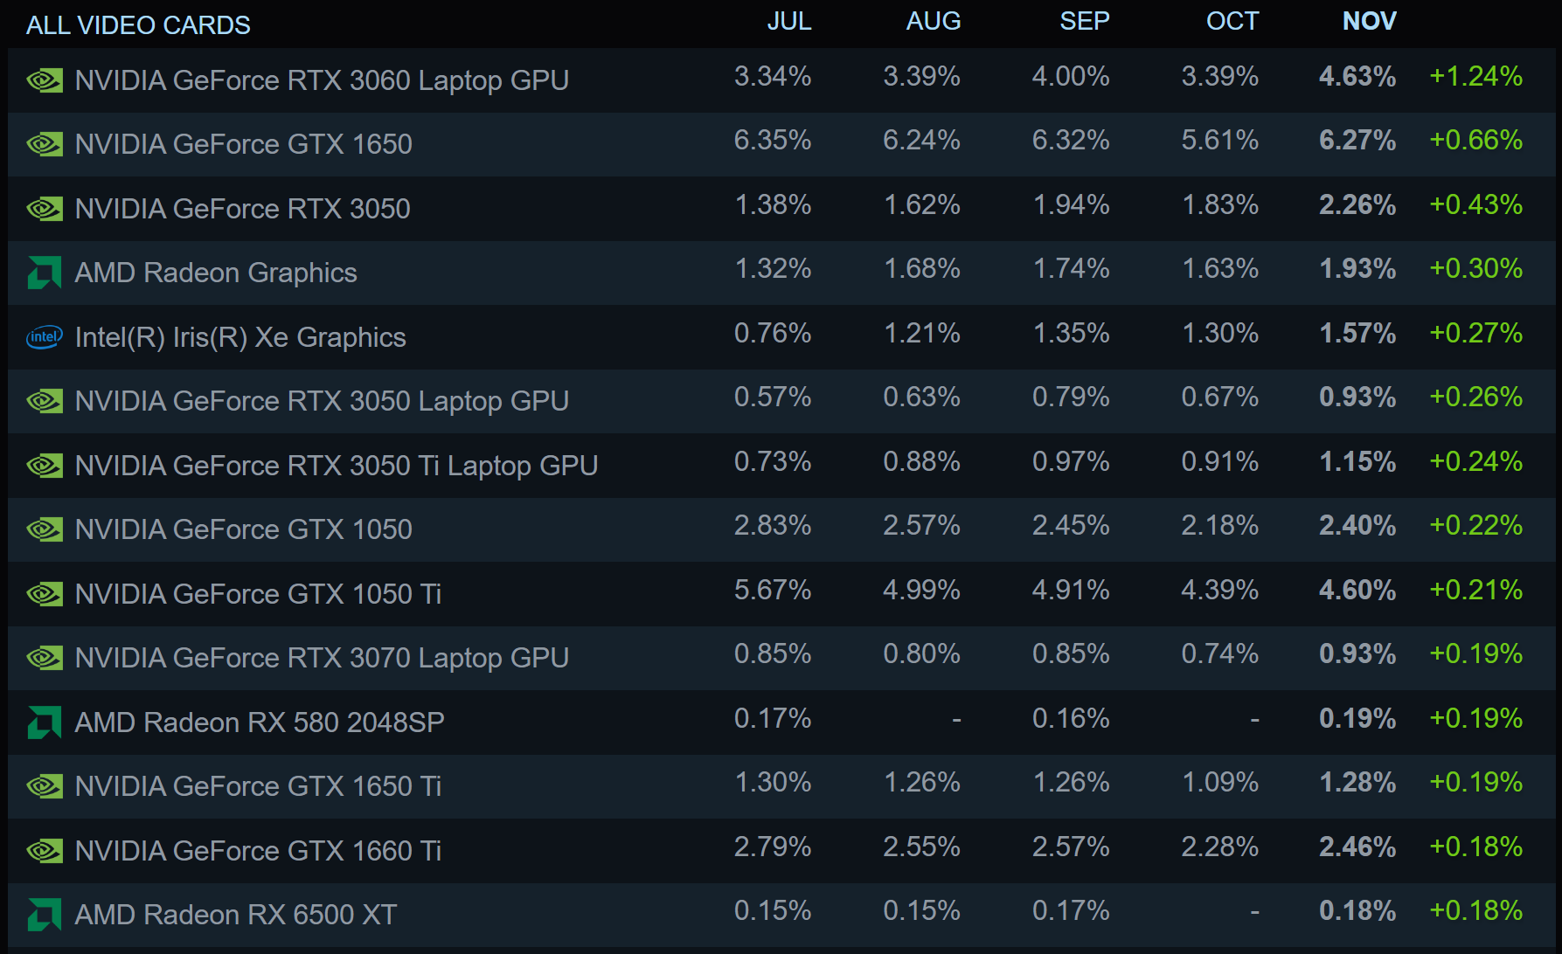Viewport: 1562px width, 954px height.
Task: Select the OCT column header
Action: pyautogui.click(x=1232, y=21)
